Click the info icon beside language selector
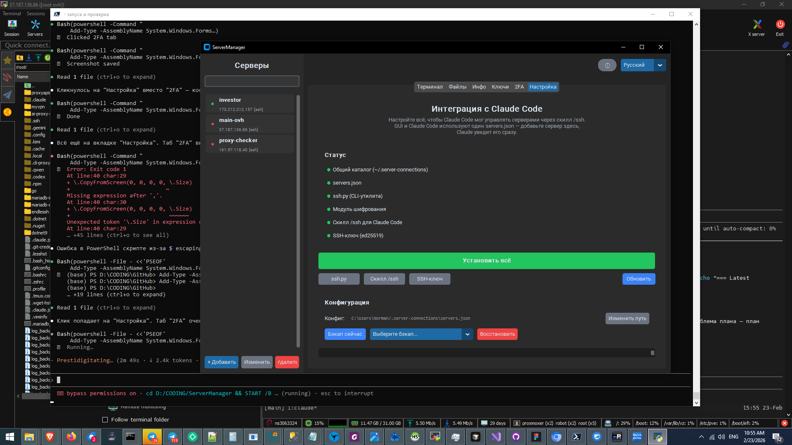Viewport: 792px width, 445px height. click(607, 65)
